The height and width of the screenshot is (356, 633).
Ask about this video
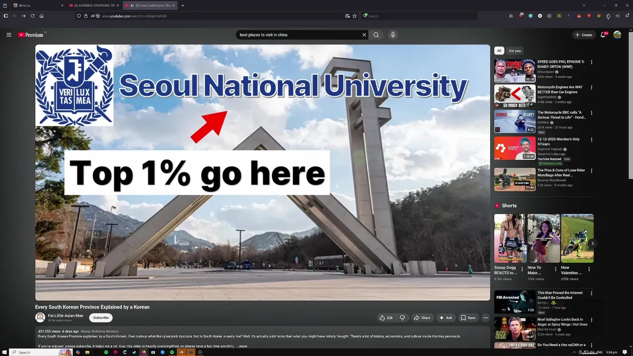pyautogui.click(x=445, y=318)
